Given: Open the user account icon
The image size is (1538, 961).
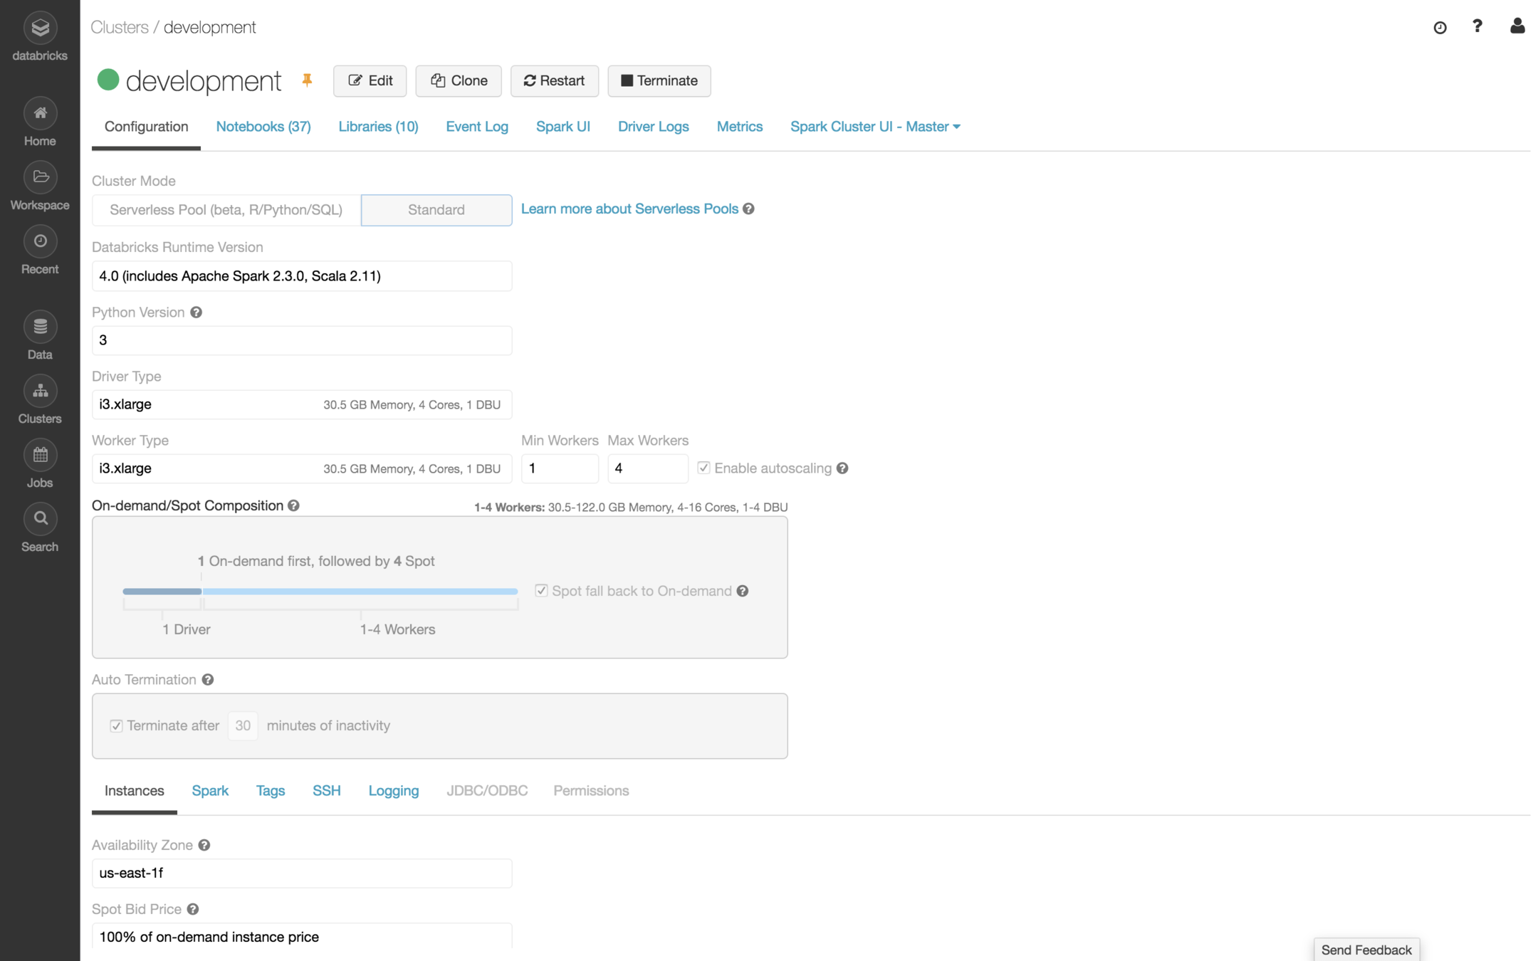Looking at the screenshot, I should [x=1517, y=27].
